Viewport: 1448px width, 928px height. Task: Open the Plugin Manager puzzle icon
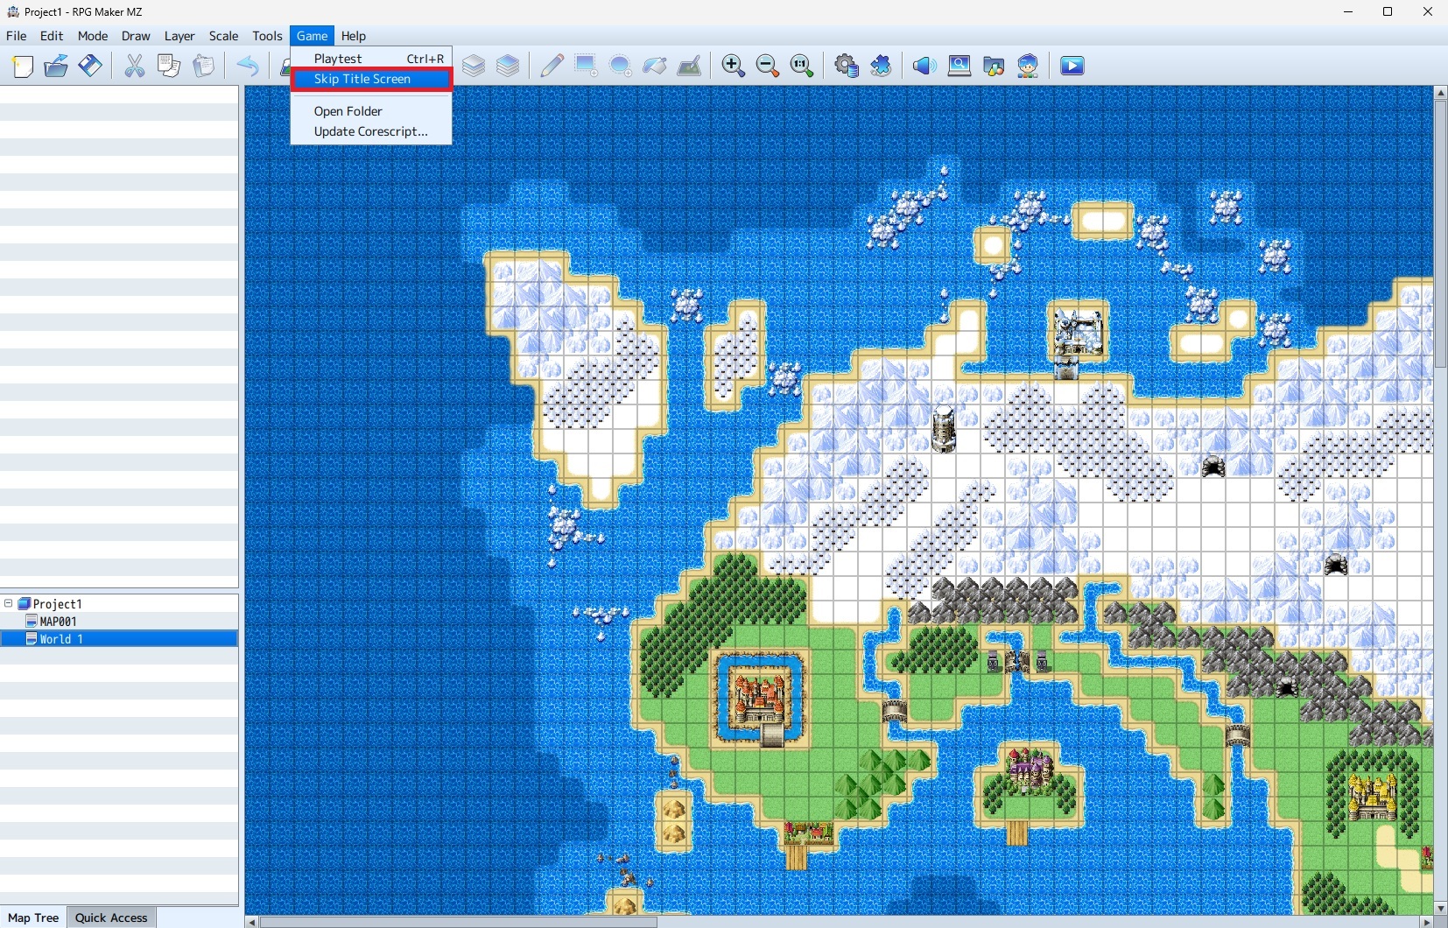[881, 66]
